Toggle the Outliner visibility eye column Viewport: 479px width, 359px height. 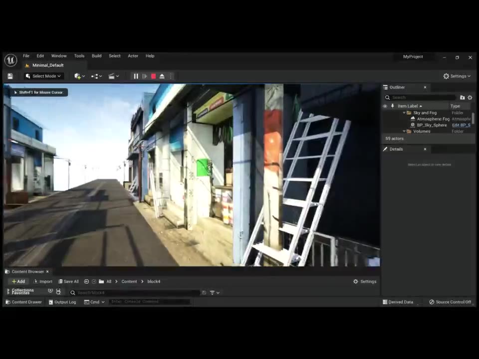385,106
